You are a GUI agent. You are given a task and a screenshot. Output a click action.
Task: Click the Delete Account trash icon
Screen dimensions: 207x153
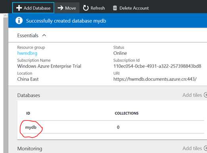pyautogui.click(x=115, y=8)
